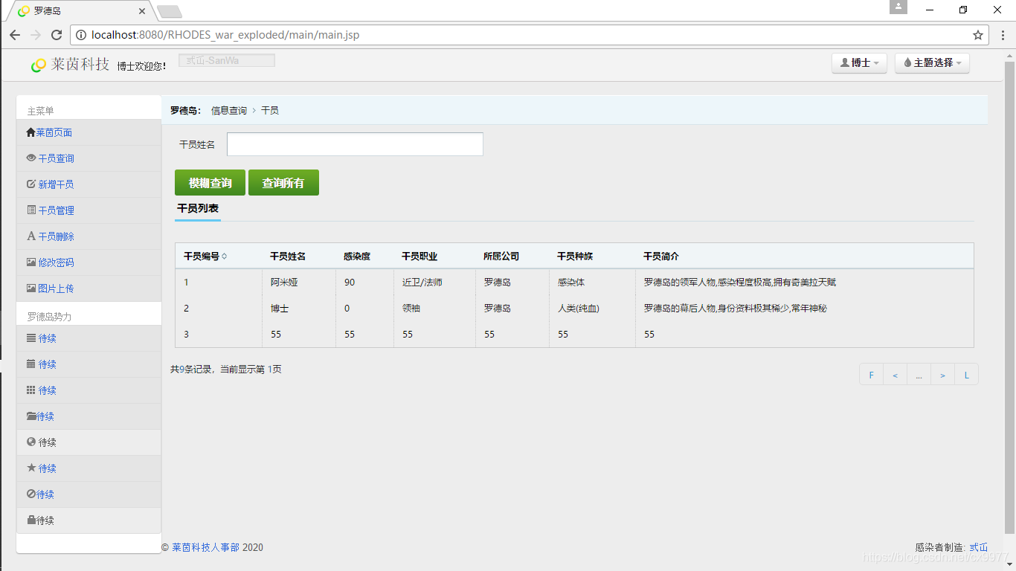Click the 查询所有 button
This screenshot has height=571, width=1016.
pos(283,183)
